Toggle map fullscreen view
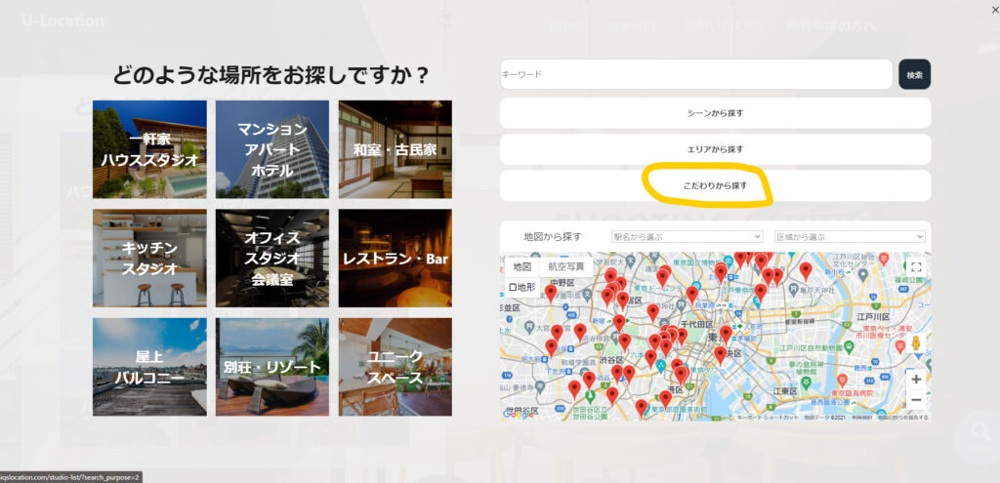The width and height of the screenshot is (1000, 483). (916, 267)
